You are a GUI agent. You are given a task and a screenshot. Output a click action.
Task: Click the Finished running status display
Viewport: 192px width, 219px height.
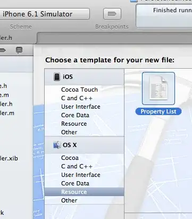164,16
